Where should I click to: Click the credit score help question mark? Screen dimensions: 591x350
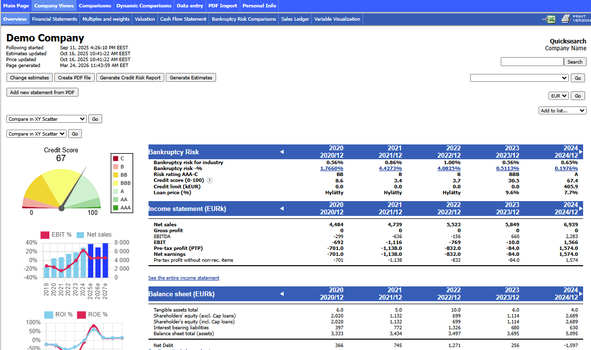tap(210, 180)
